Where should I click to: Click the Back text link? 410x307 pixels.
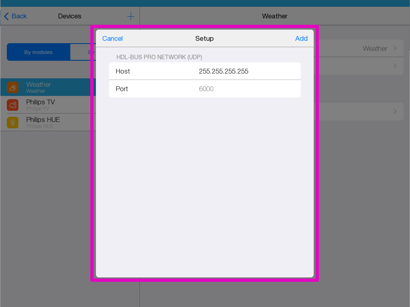19,16
